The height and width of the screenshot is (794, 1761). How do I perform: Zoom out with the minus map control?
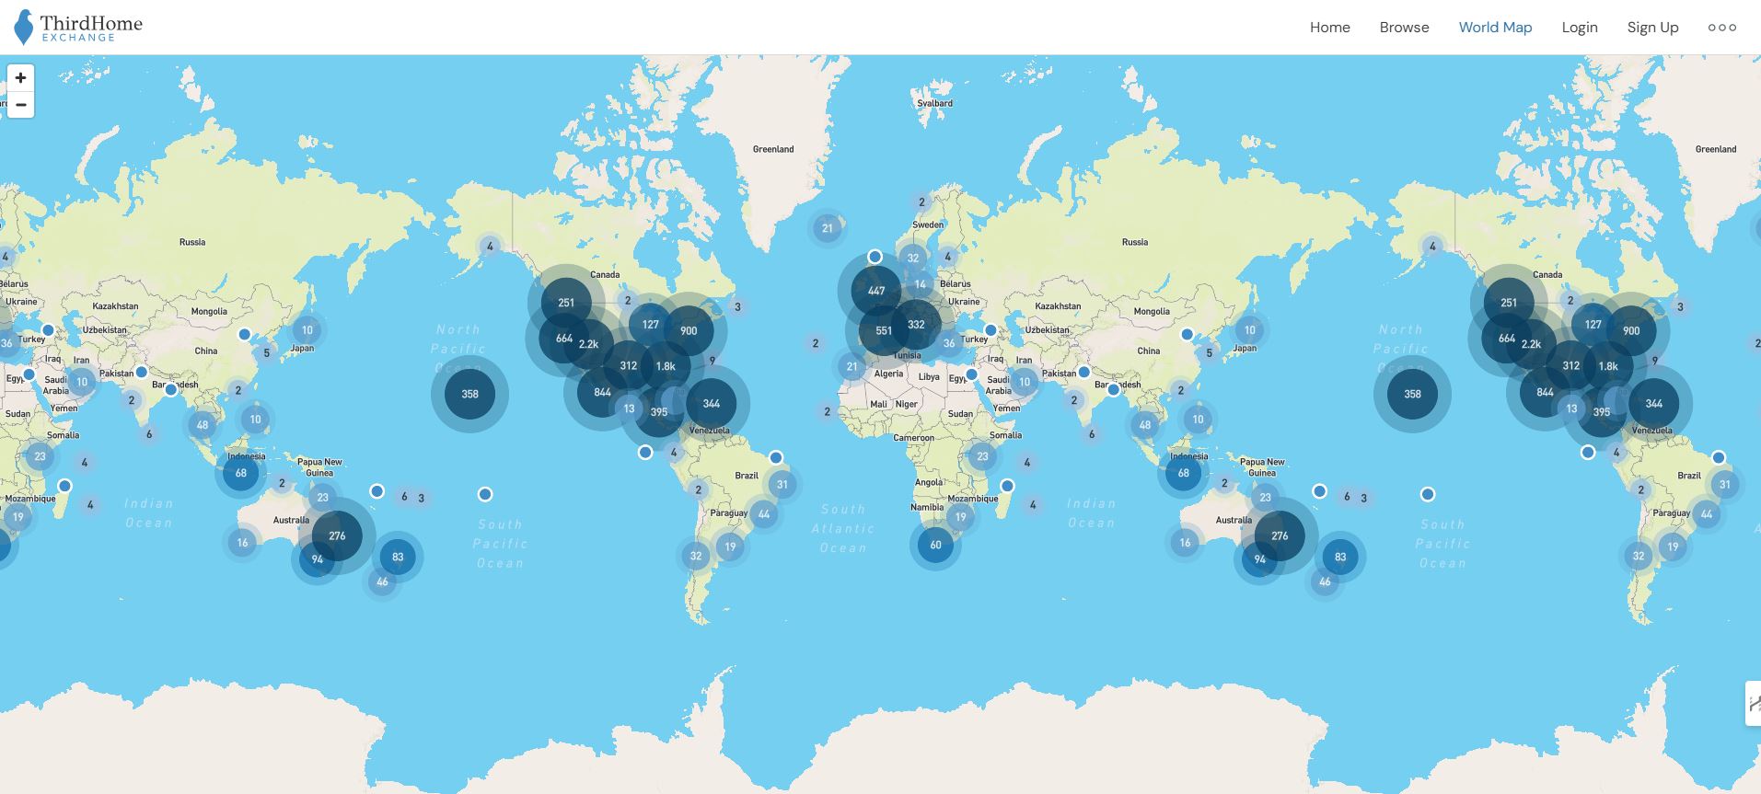[x=20, y=104]
